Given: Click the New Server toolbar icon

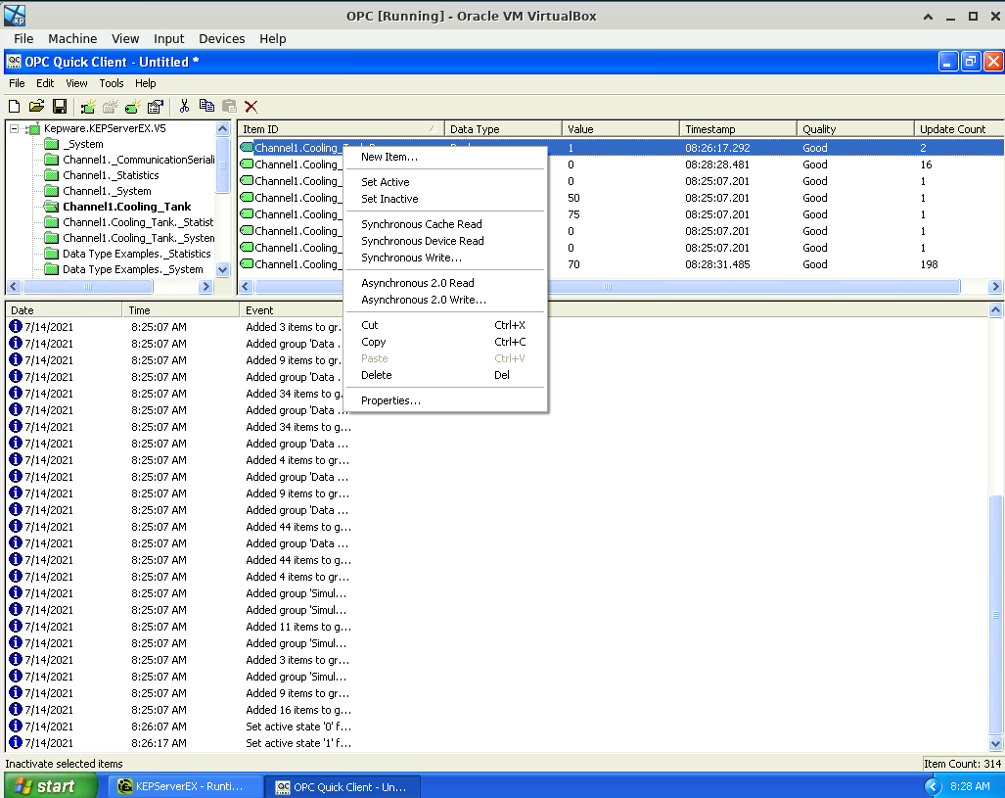Looking at the screenshot, I should (88, 107).
